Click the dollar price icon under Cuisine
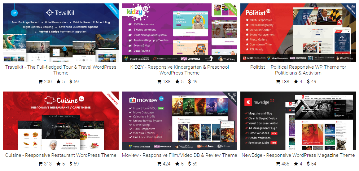The width and height of the screenshot is (359, 171). [x=71, y=164]
